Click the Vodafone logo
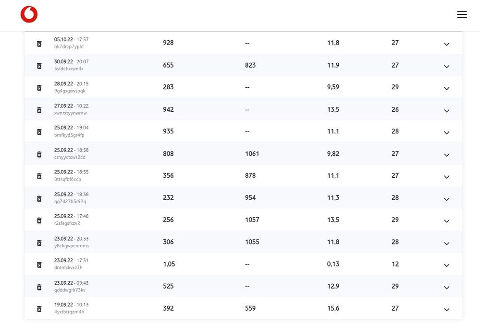The image size is (480, 324). pyautogui.click(x=29, y=14)
